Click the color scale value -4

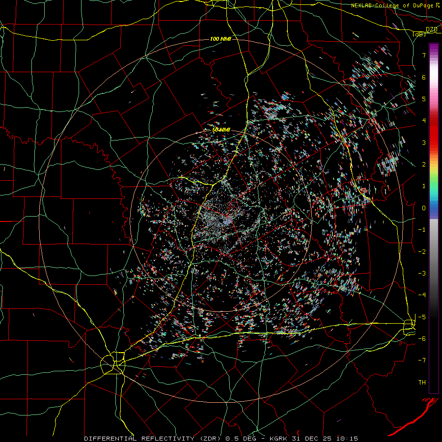(422, 295)
